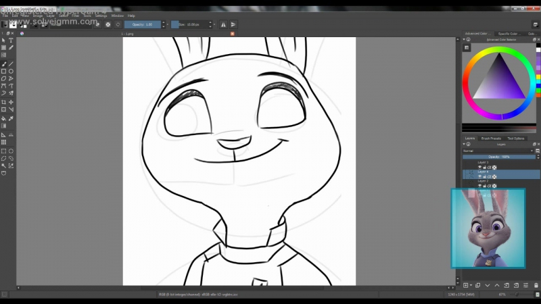
Task: Pick yellow swatch in color history strip
Action: (x=538, y=77)
